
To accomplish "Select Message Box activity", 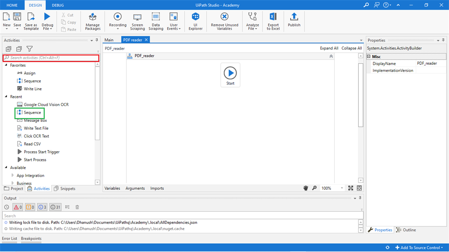I will tap(32, 120).
